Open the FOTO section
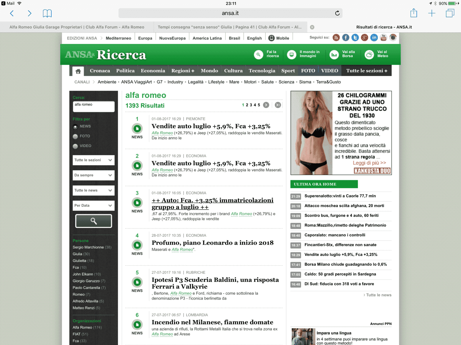 click(x=308, y=71)
